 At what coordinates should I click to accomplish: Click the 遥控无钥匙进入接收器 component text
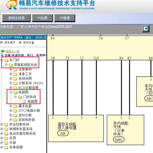pyautogui.click(x=67, y=126)
